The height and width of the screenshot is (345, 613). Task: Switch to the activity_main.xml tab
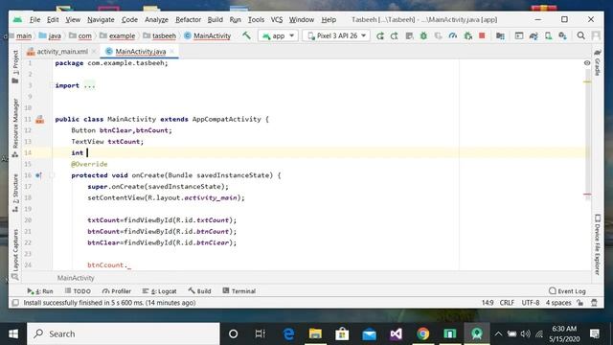[x=57, y=51]
